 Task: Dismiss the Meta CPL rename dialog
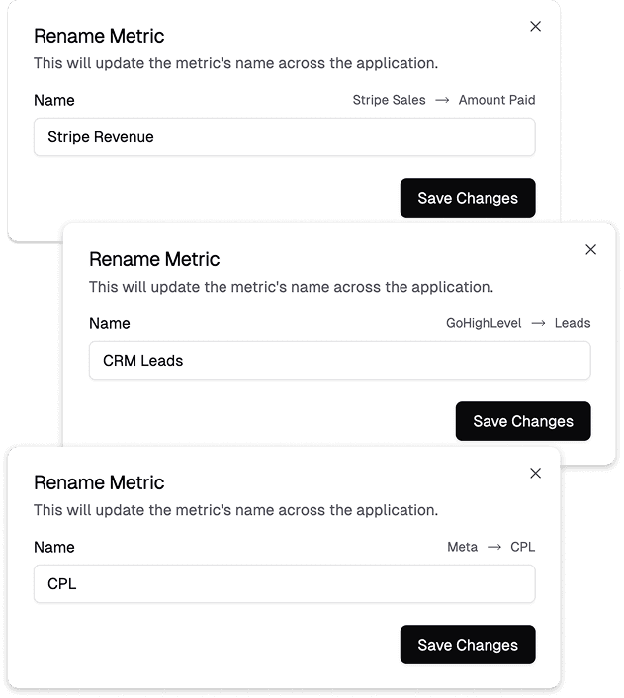[x=536, y=474]
